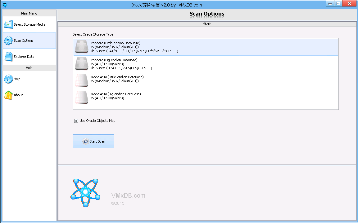
Task: Open Explorer Data menu entry
Action: coord(29,57)
